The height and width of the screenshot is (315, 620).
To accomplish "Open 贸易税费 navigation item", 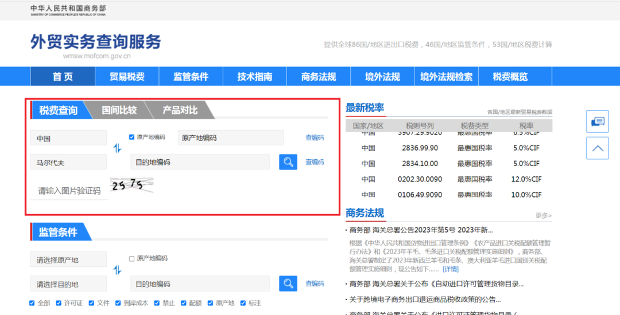I will [x=127, y=77].
